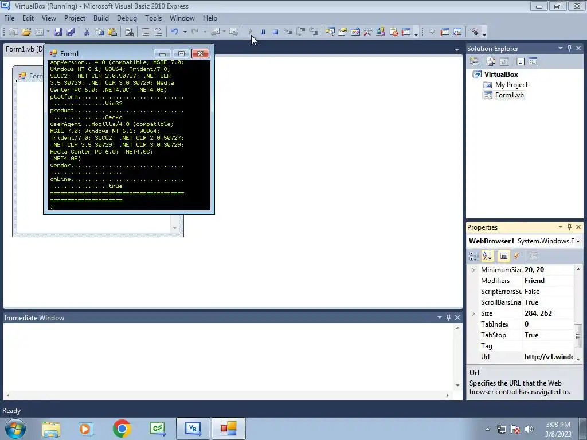Open the Build menu
The width and height of the screenshot is (587, 440).
(x=101, y=18)
